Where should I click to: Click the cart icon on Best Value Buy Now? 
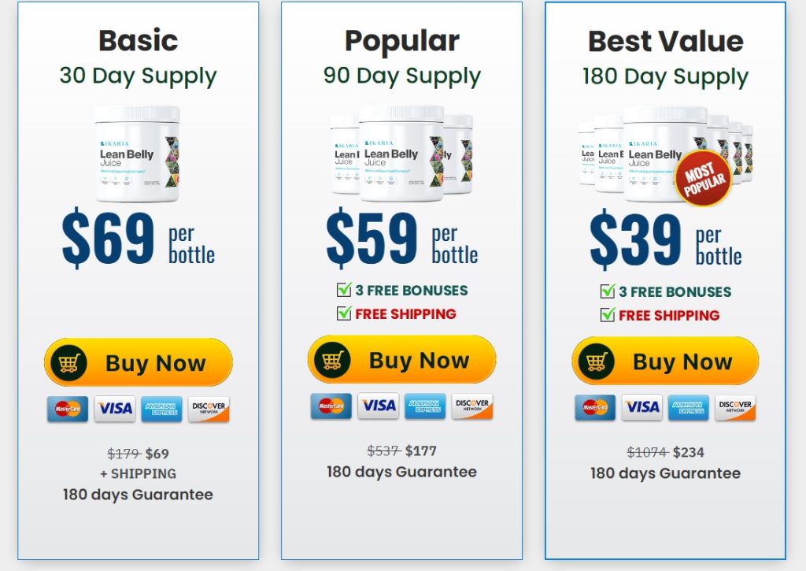597,362
